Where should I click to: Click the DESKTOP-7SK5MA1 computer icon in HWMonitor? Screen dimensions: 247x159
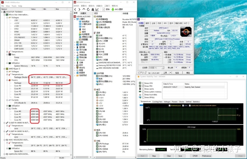(x=4, y=12)
